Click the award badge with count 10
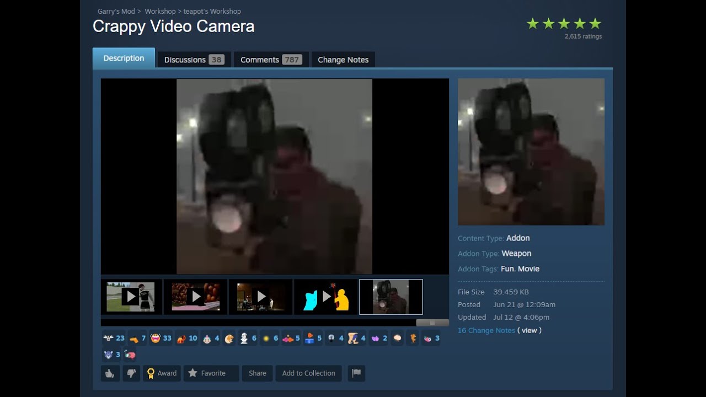The image size is (706, 397). (x=186, y=338)
